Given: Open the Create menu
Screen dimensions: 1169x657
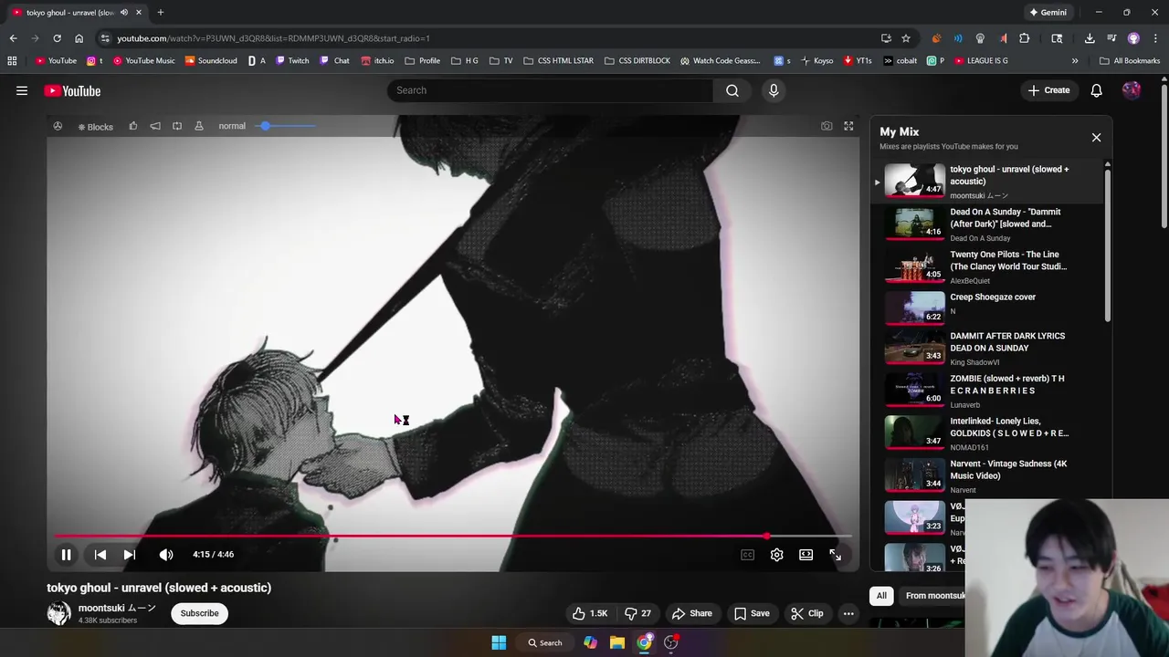Looking at the screenshot, I should 1048,90.
